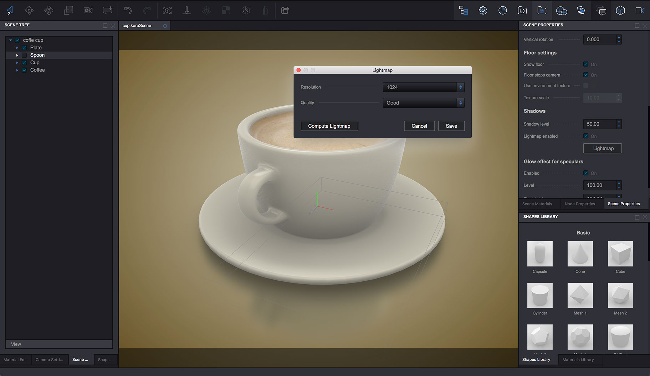This screenshot has width=650, height=376.
Task: Click the environment sphere icon
Action: [502, 10]
